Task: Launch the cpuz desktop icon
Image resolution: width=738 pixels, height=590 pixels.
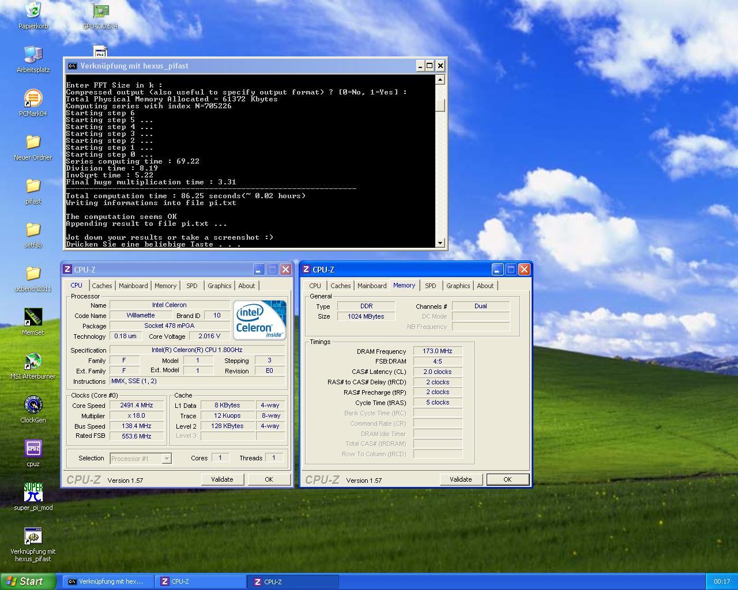Action: [33, 453]
